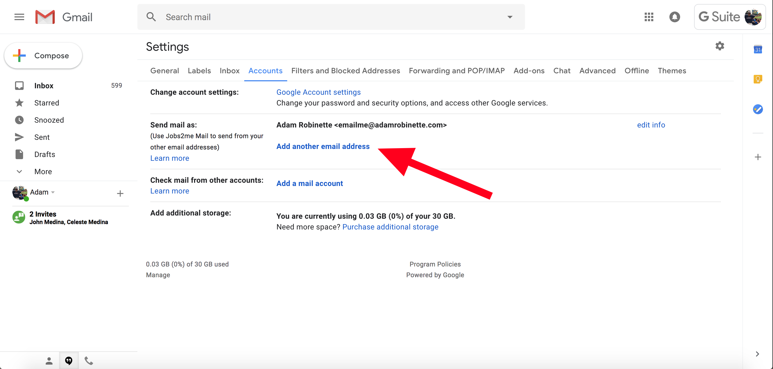
Task: Switch to Hangouts conversations icon
Action: click(69, 361)
